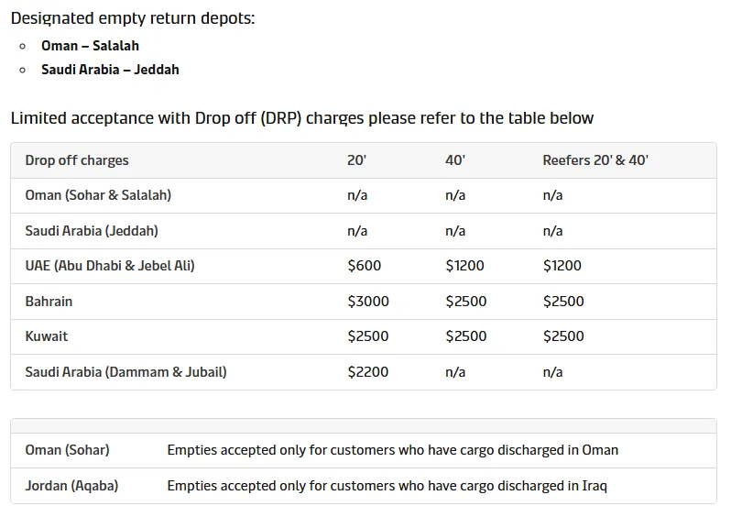This screenshot has height=517, width=731.
Task: Click the 'Oman (Sohar)' cell in lower table
Action: coord(67,450)
